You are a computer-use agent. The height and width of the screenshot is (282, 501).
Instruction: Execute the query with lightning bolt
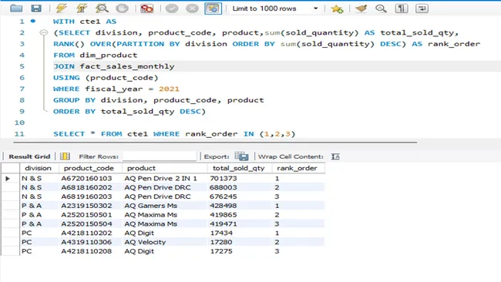pyautogui.click(x=61, y=8)
